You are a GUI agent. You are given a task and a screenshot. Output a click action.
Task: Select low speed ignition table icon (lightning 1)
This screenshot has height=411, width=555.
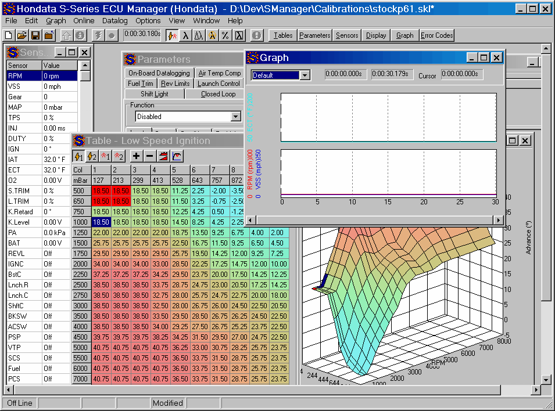(x=78, y=156)
